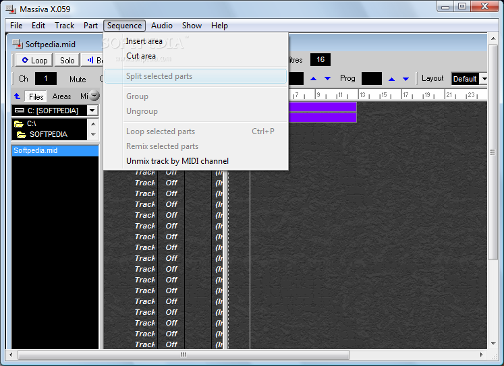The width and height of the screenshot is (504, 366).
Task: Open the Part menu
Action: (x=90, y=26)
